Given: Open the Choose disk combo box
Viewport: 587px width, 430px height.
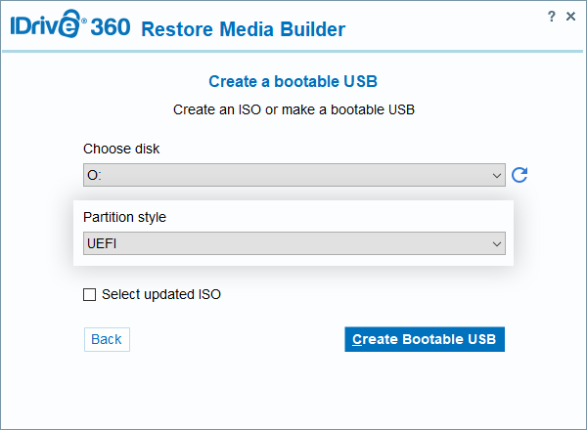Looking at the screenshot, I should coord(293,175).
